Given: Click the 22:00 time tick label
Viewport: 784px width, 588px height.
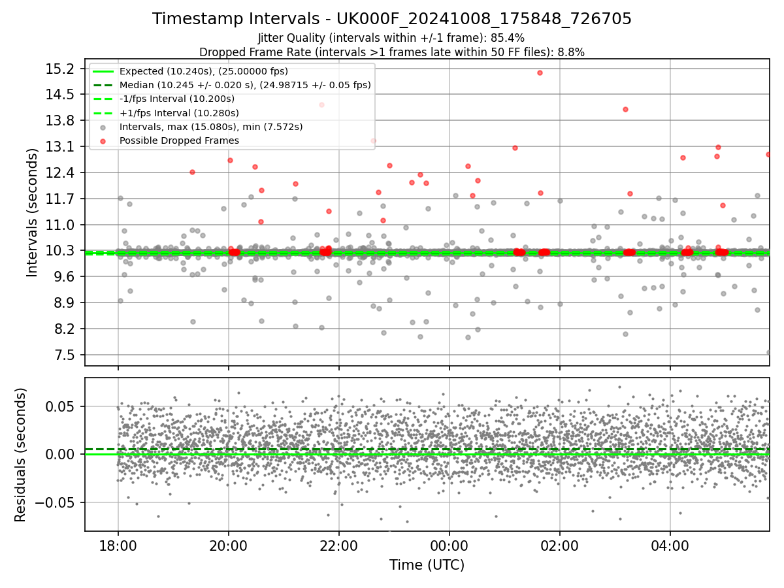Looking at the screenshot, I should point(339,545).
